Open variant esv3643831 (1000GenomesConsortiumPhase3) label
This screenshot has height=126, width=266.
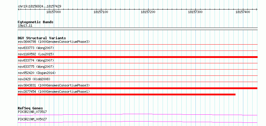(54, 85)
